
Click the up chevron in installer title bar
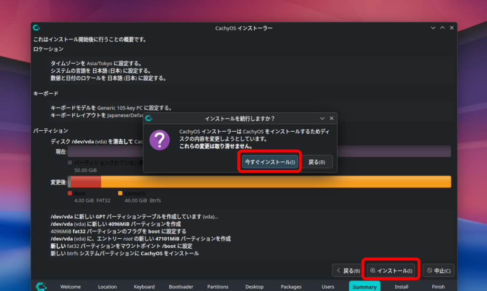pyautogui.click(x=442, y=28)
